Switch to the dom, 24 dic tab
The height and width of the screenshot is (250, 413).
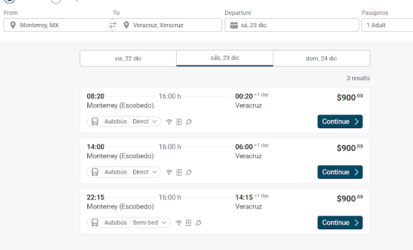click(x=321, y=58)
